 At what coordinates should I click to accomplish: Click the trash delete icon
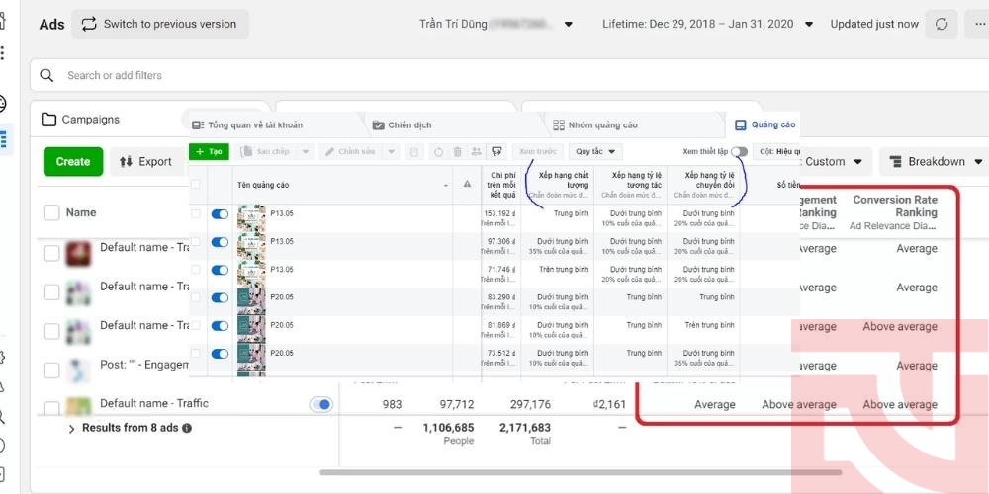click(x=458, y=152)
